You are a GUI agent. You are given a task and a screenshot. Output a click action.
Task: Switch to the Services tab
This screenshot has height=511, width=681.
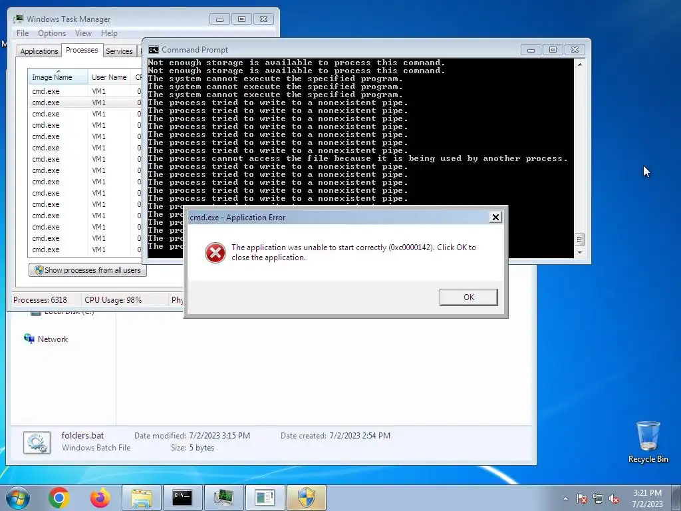click(x=119, y=51)
